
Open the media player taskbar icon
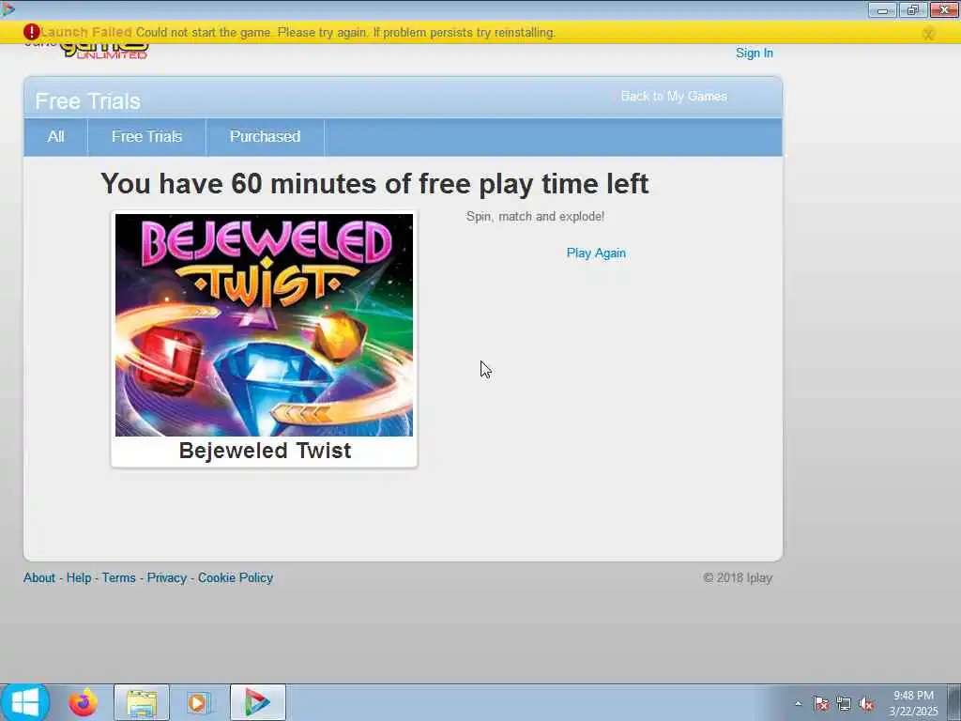[x=198, y=702]
